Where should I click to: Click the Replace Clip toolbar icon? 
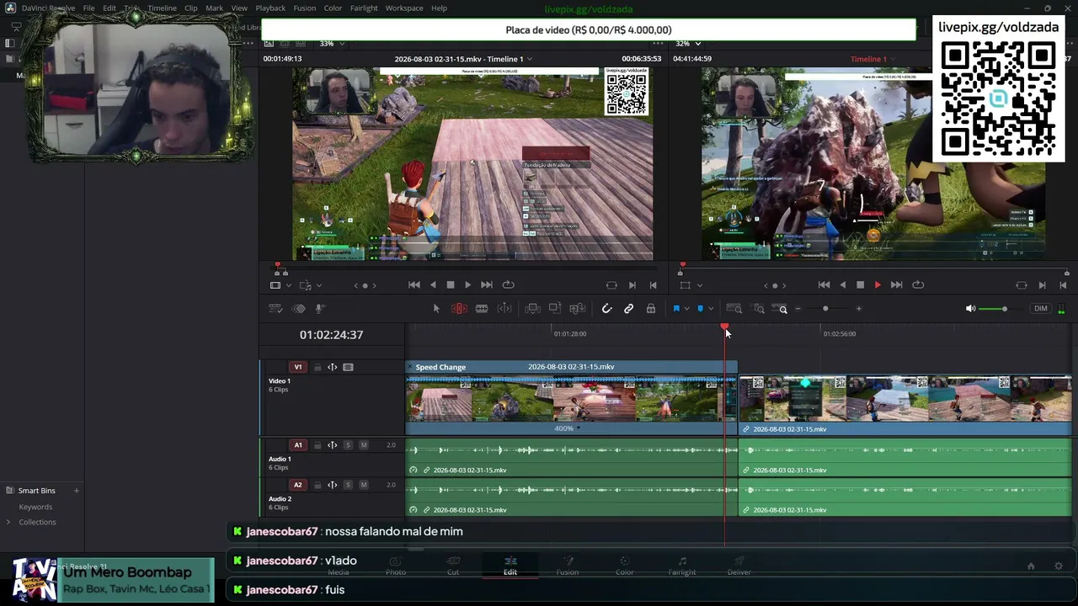point(578,309)
